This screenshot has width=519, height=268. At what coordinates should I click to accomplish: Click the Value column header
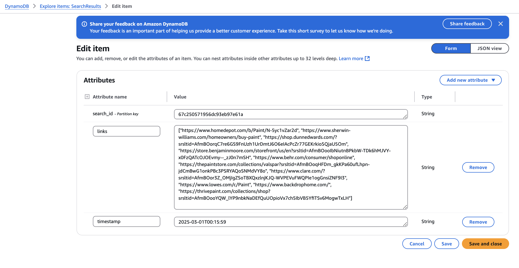tap(180, 97)
